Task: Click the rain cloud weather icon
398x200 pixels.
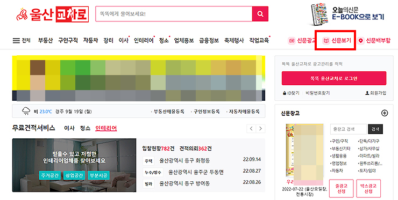Action: [26, 111]
